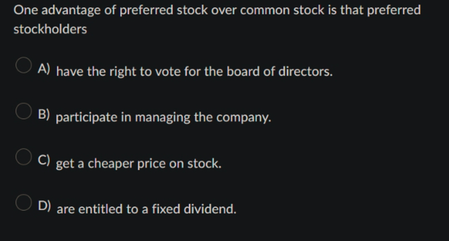Pick answer 'are entitled to a fixed dividend'

(x=146, y=209)
